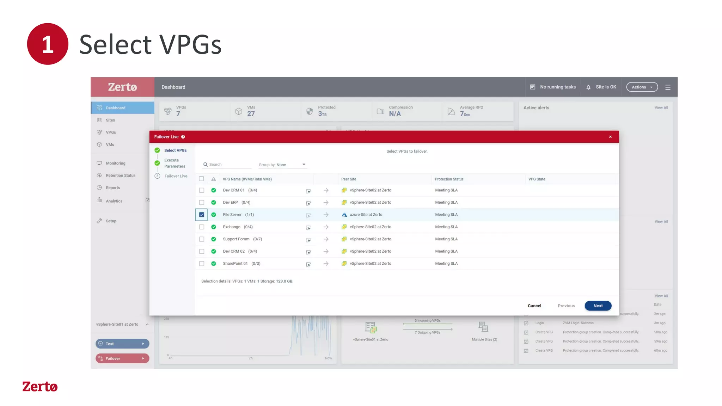
Task: Click the Zerto logo in the header
Action: (122, 87)
